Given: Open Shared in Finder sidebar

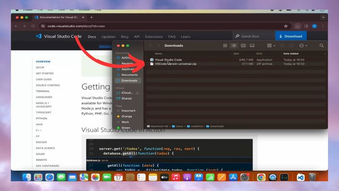Looking at the screenshot, I should click(x=126, y=98).
